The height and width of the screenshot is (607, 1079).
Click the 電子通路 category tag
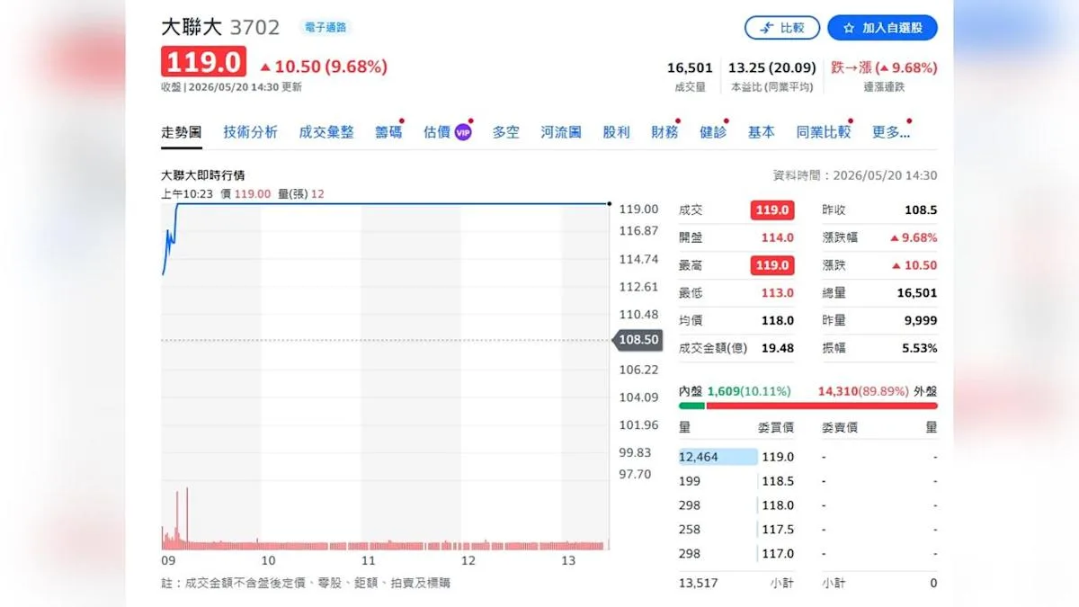click(325, 28)
